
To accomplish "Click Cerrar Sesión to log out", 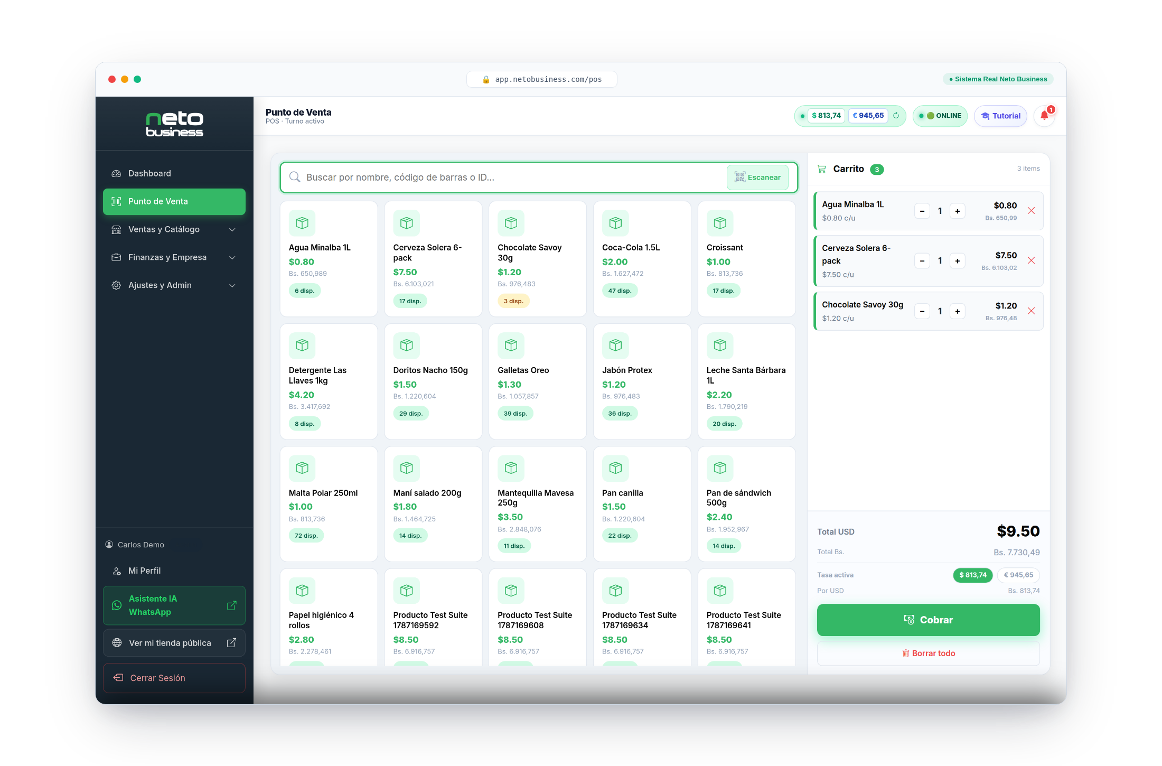I will pyautogui.click(x=174, y=678).
